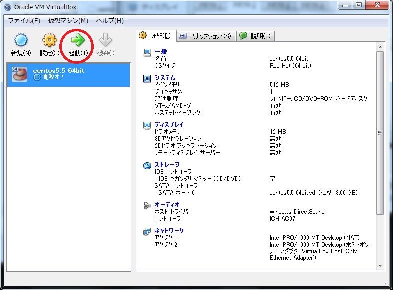The width and height of the screenshot is (393, 290).
Task: Click the details pane scroll down arrow
Action: (x=380, y=266)
